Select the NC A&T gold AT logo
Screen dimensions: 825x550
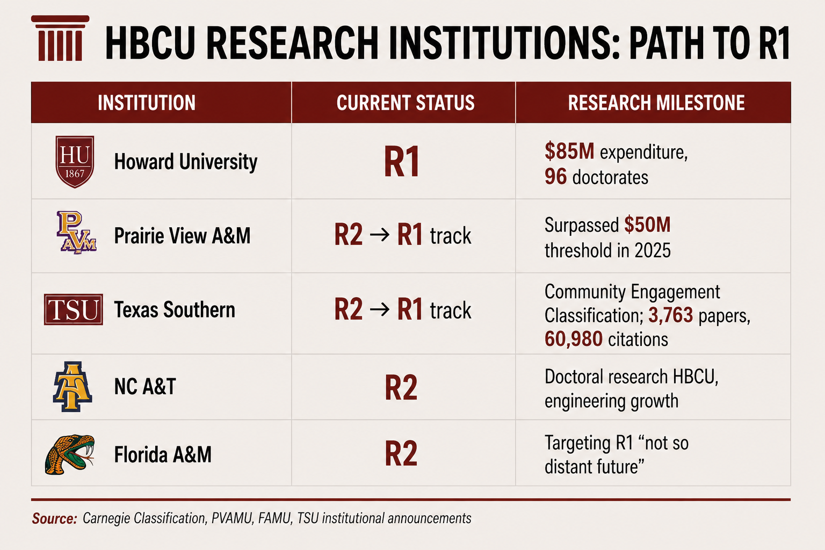73,387
